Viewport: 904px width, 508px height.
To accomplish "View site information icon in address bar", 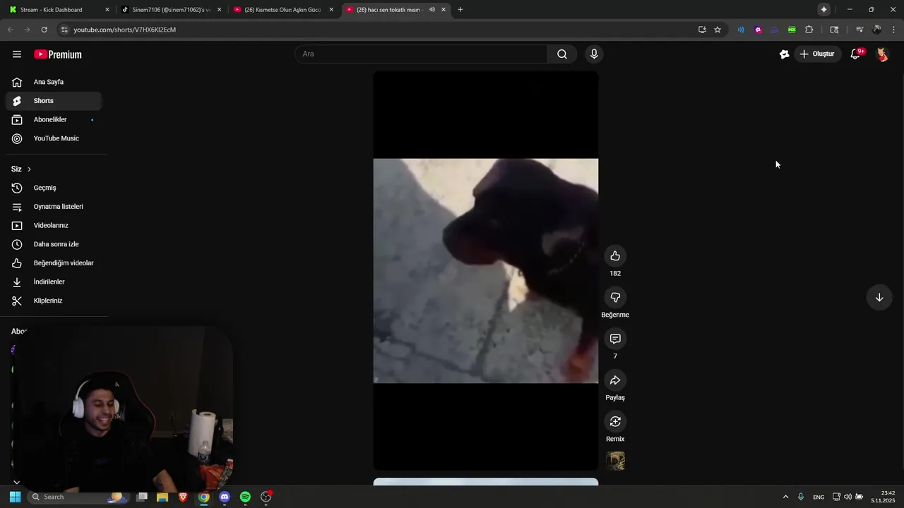I will coord(64,30).
